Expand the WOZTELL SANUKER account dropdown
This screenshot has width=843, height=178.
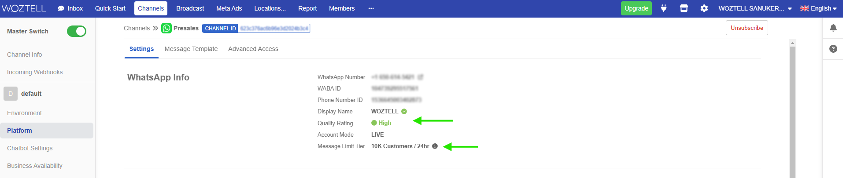(x=755, y=8)
